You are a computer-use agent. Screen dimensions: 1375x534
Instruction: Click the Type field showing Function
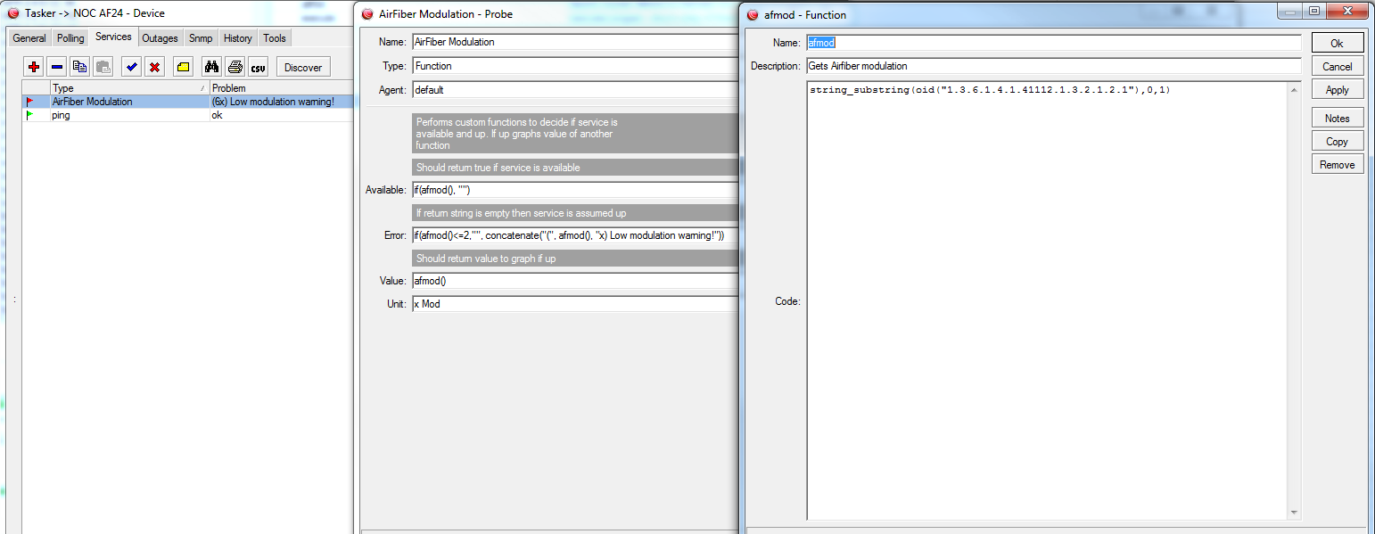point(575,66)
